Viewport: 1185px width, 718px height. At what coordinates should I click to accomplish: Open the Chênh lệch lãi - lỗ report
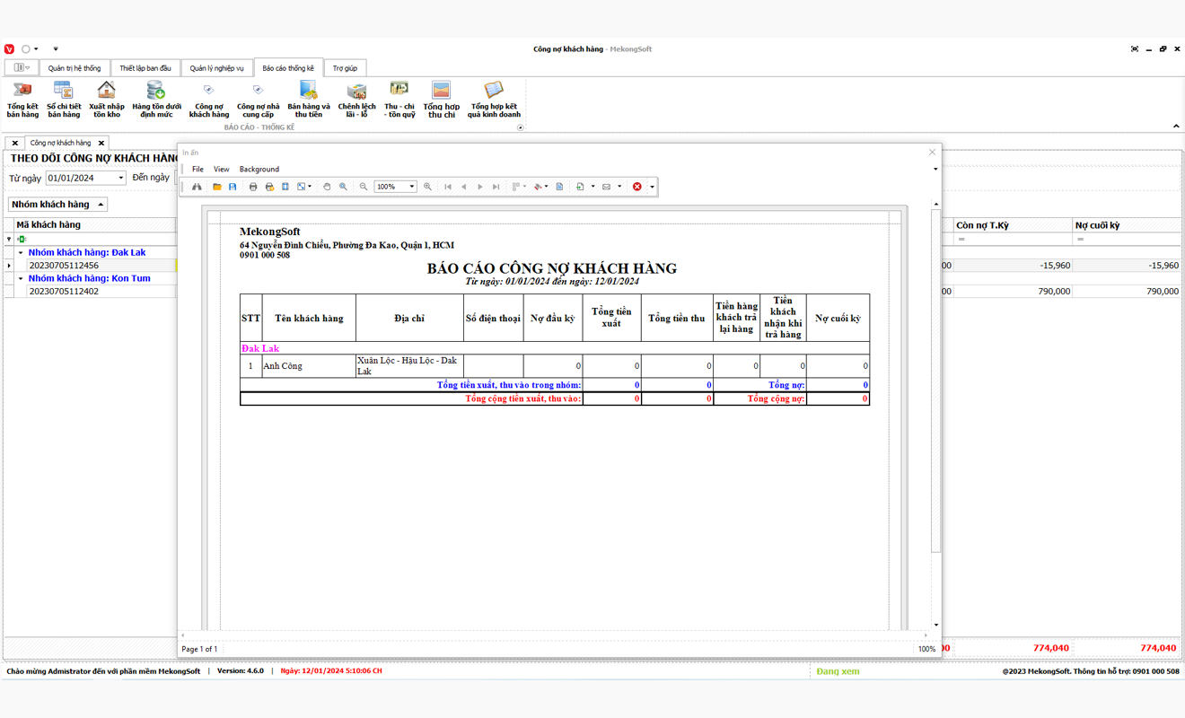pos(356,99)
